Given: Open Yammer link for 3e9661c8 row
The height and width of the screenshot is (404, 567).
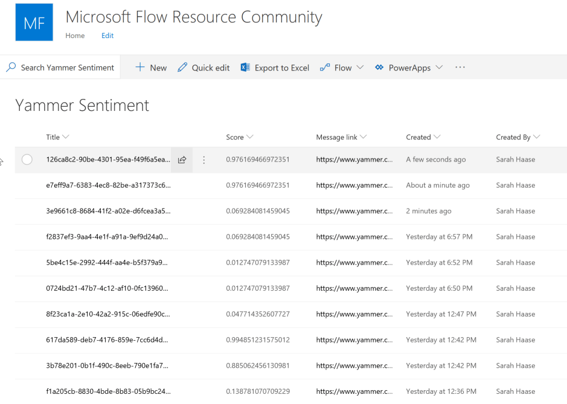Looking at the screenshot, I should [x=354, y=211].
